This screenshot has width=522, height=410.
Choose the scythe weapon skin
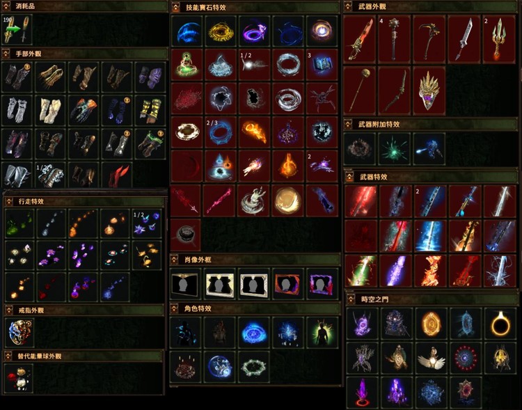click(429, 39)
